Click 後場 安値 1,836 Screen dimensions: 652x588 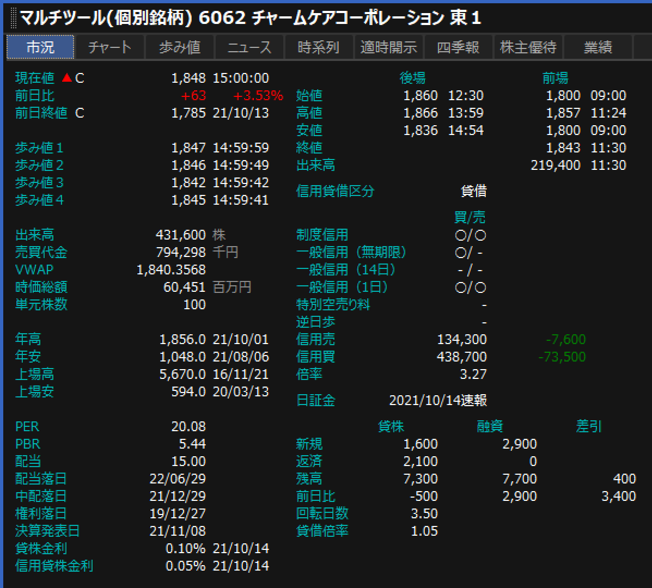coord(421,131)
